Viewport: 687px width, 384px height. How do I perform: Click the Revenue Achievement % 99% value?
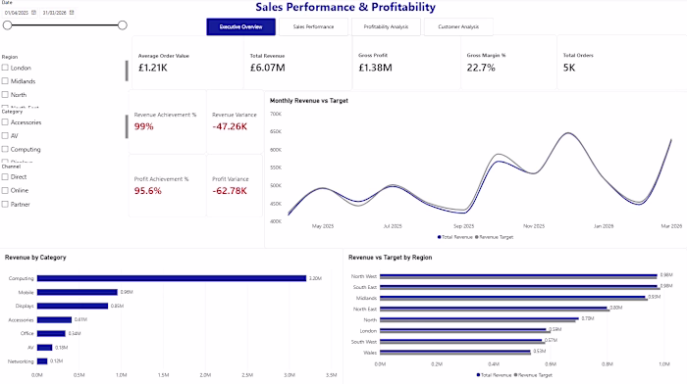click(143, 126)
